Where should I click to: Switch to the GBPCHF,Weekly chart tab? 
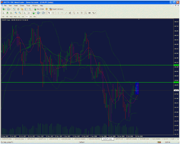tap(132, 139)
